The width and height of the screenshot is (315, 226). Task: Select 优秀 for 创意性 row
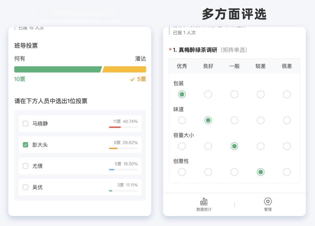click(x=182, y=172)
